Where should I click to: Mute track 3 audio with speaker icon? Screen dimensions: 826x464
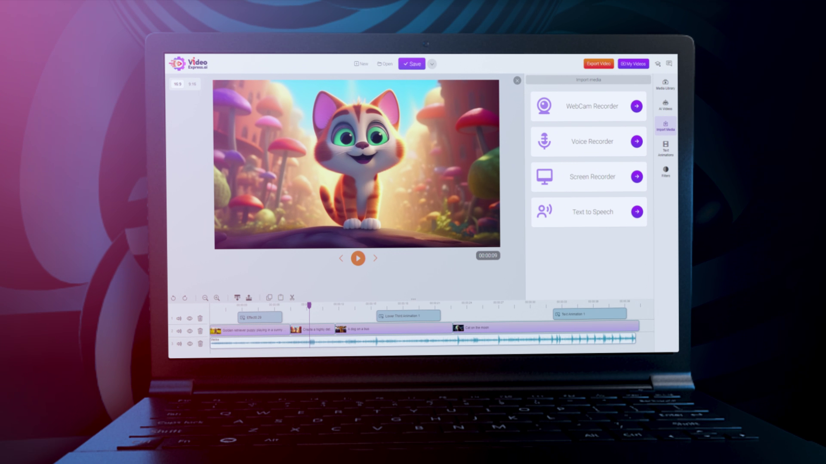179,344
